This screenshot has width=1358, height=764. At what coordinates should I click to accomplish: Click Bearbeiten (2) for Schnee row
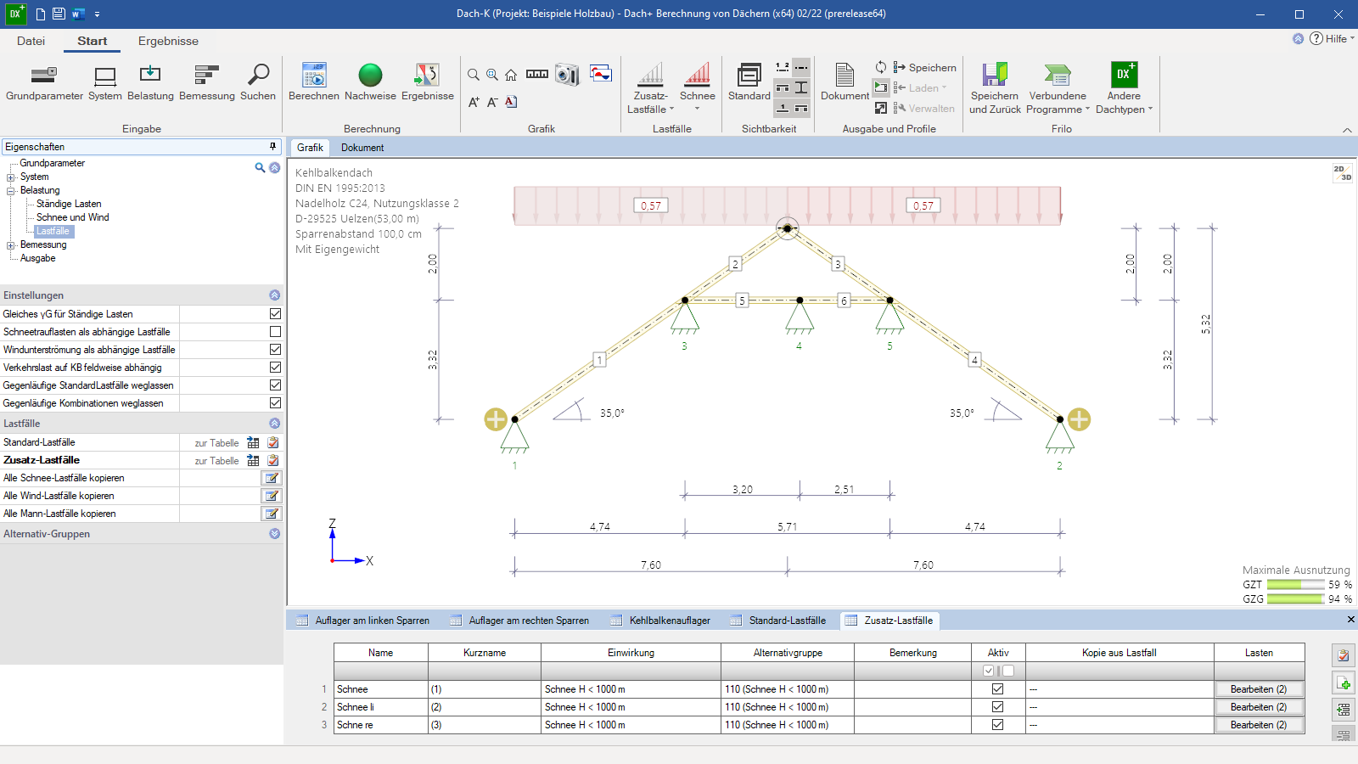tap(1259, 689)
